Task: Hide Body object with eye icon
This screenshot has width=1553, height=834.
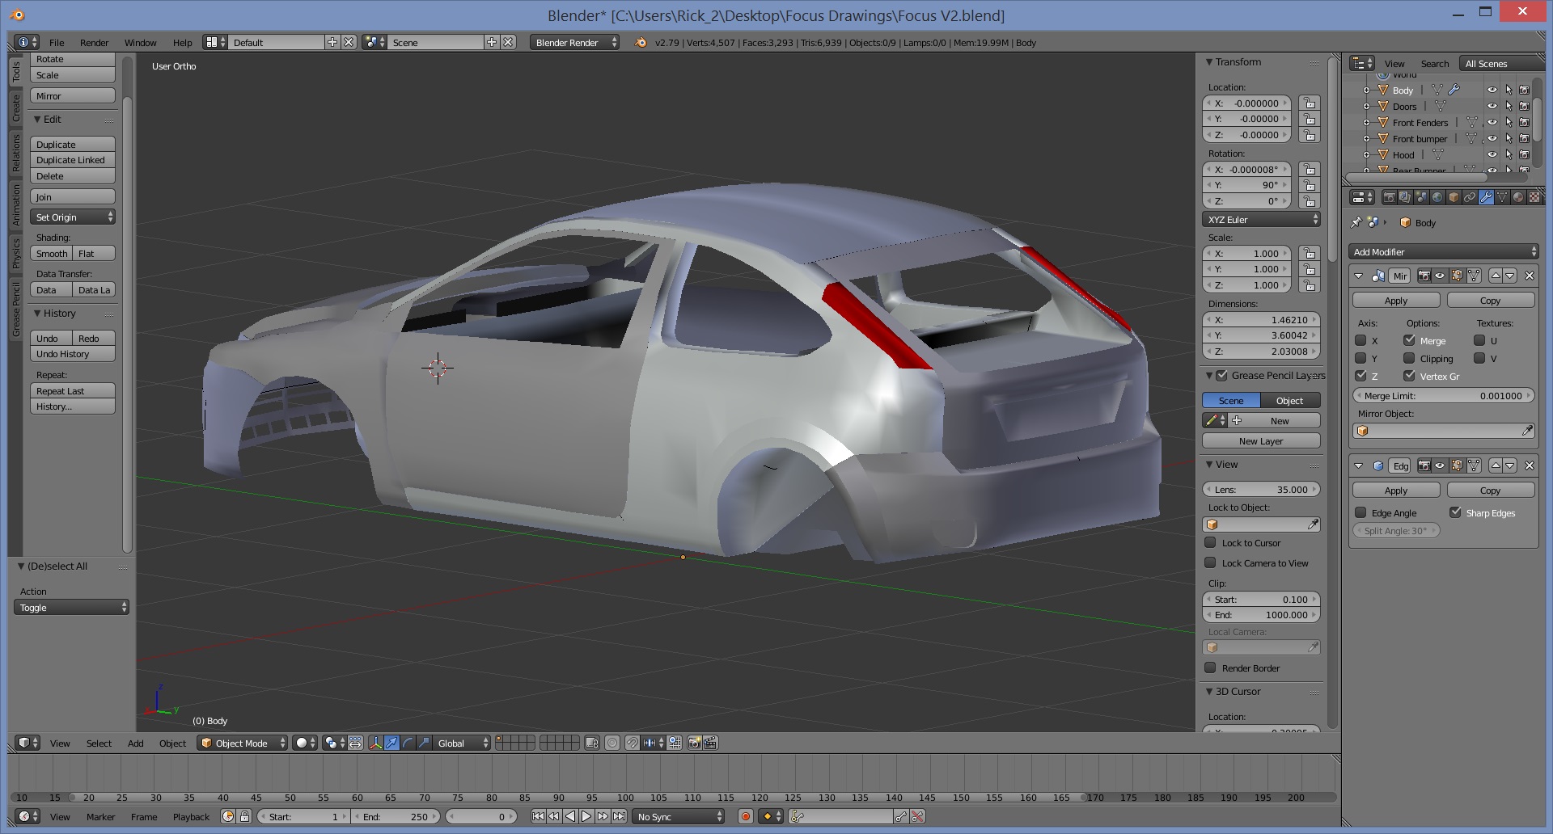Action: [x=1492, y=90]
